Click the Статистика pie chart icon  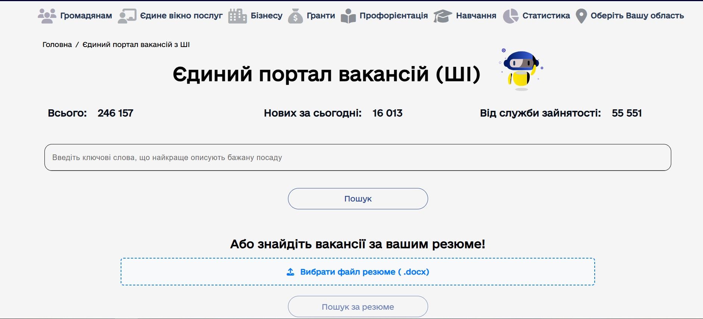511,16
